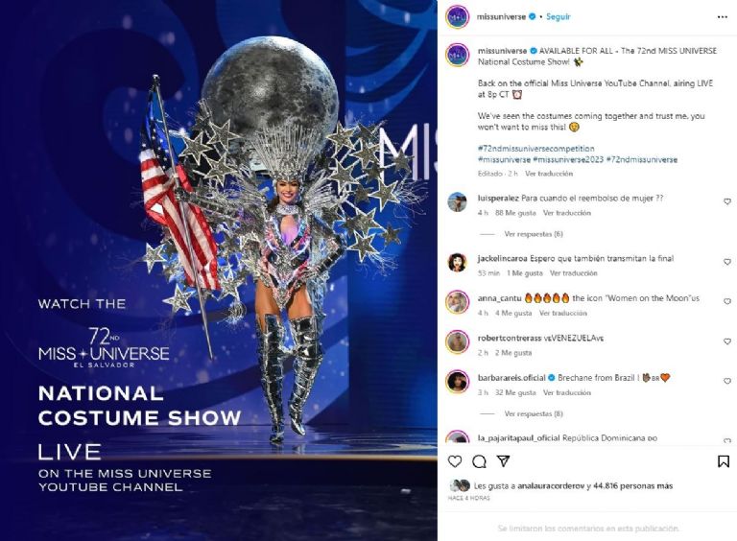Open hashtag #72ndmissuniversecompetition
Viewport: 737px width, 541px height.
coord(535,149)
